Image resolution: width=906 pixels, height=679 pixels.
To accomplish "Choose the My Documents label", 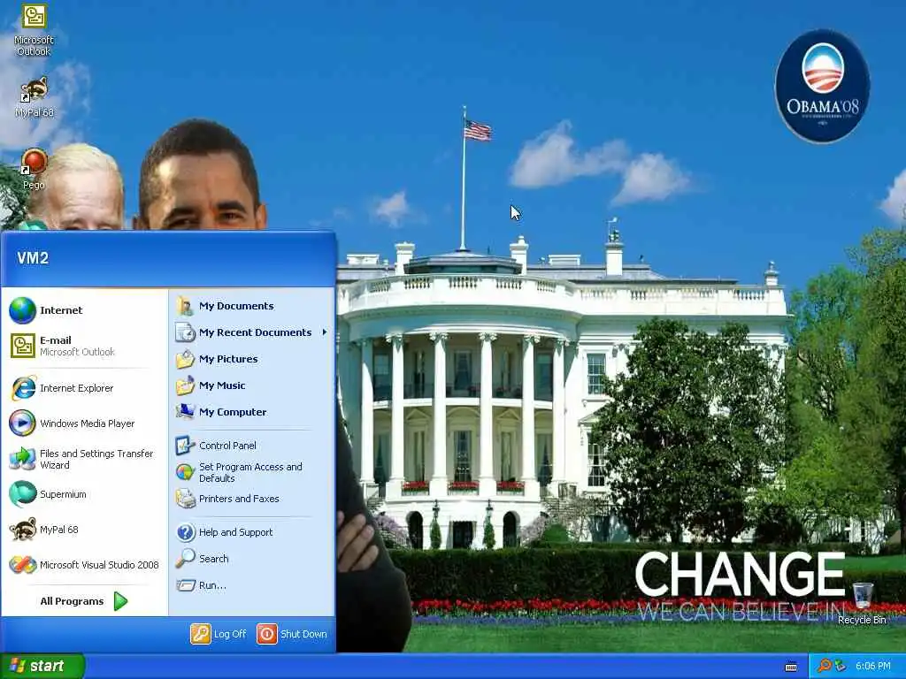I will tap(236, 306).
